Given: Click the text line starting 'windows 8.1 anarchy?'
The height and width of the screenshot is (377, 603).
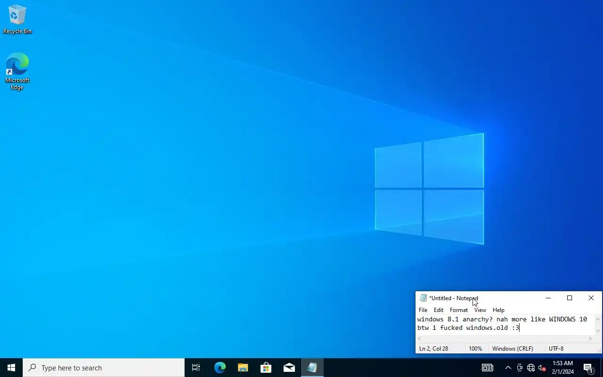Looking at the screenshot, I should click(502, 319).
